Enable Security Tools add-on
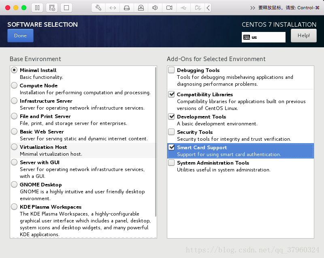 click(x=171, y=132)
